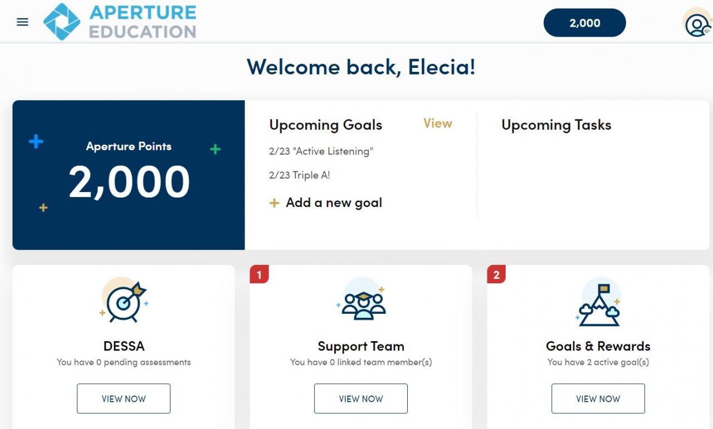Click the red badge on Goals & Rewards
The image size is (713, 429).
tap(496, 274)
